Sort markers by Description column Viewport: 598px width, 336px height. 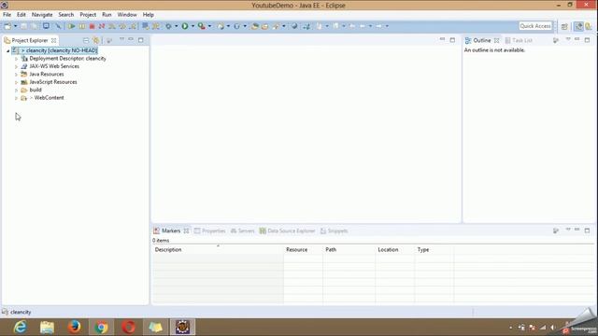point(218,249)
